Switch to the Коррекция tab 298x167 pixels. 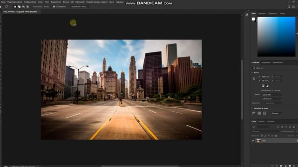pyautogui.click(x=266, y=63)
